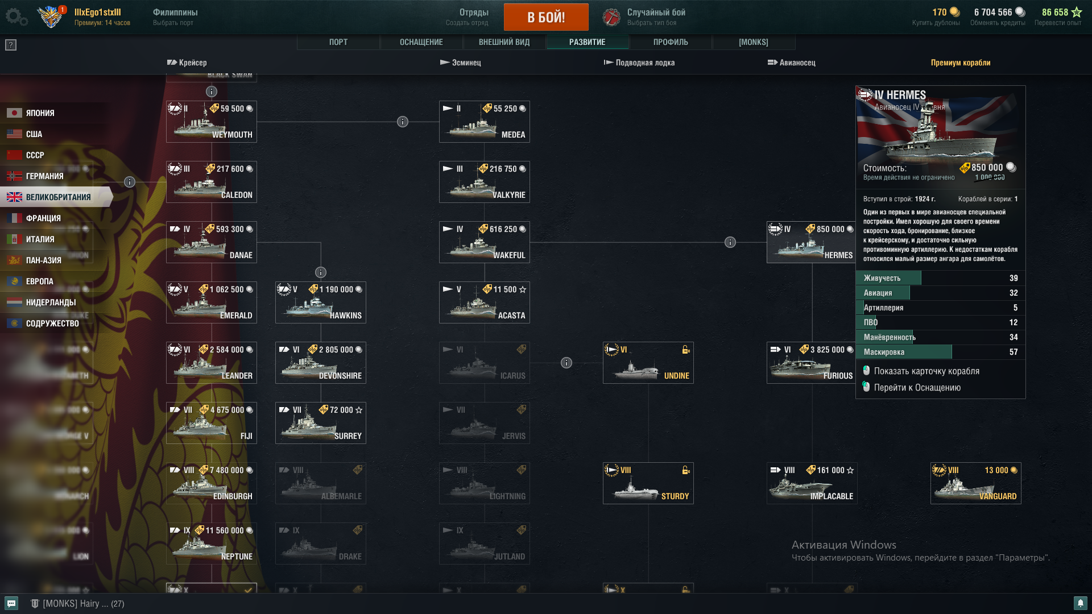The image size is (1092, 614).
Task: Open the settings gear icon
Action: point(16,16)
